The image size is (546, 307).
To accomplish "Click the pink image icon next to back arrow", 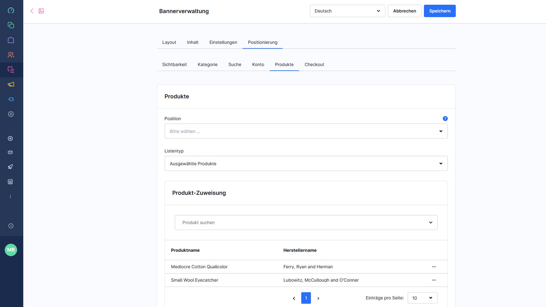I will pyautogui.click(x=42, y=11).
